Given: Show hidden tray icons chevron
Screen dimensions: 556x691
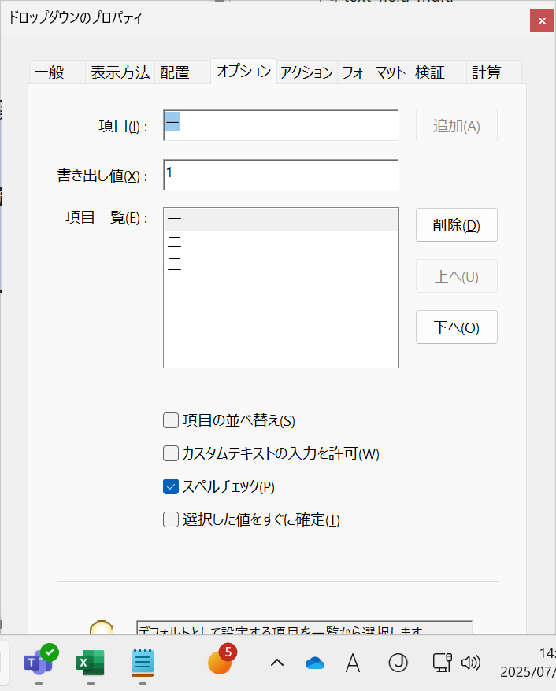Looking at the screenshot, I should click(x=277, y=663).
